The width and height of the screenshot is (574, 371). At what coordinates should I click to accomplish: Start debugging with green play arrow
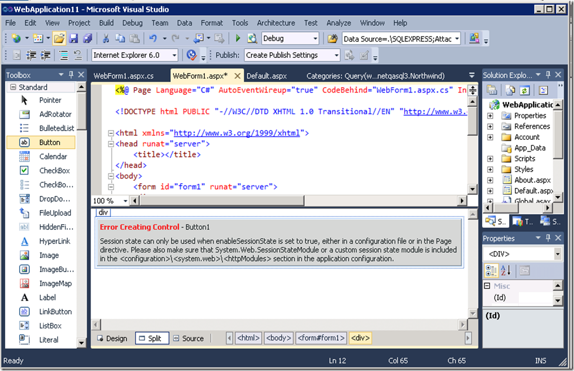pyautogui.click(x=238, y=39)
